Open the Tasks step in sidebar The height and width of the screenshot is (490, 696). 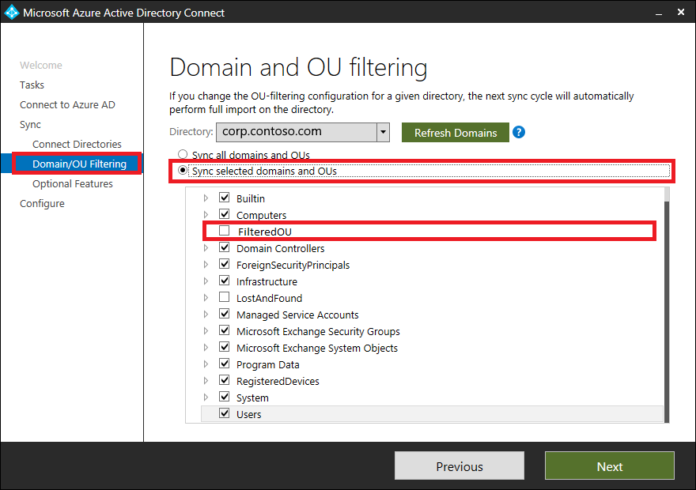(32, 85)
